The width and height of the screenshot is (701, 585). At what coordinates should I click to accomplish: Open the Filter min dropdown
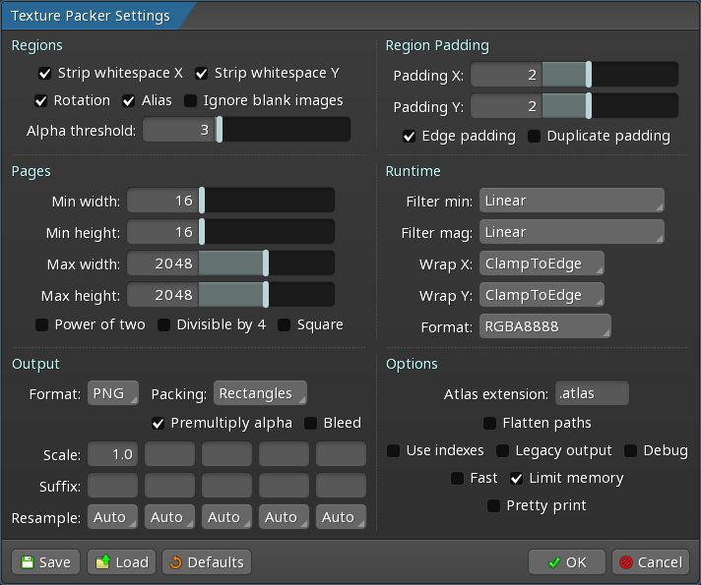click(571, 201)
